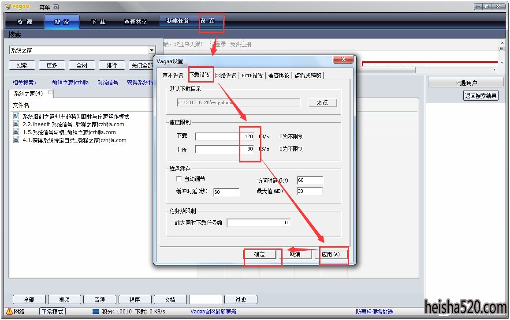Switch to the 搜索 main tab

(62, 22)
